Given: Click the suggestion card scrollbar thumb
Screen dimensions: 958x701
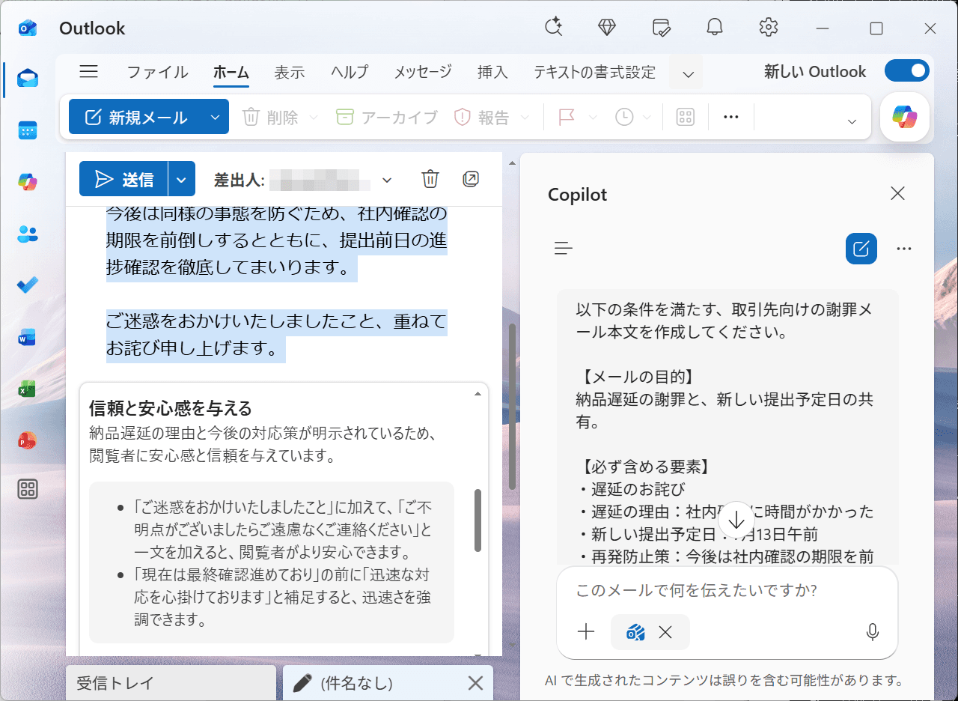Looking at the screenshot, I should (x=478, y=521).
